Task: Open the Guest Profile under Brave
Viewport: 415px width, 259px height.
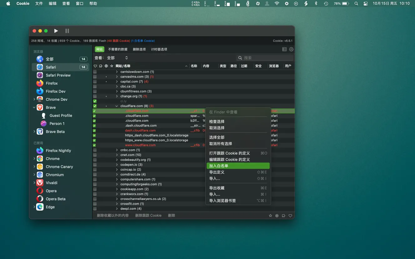Action: tap(61, 116)
